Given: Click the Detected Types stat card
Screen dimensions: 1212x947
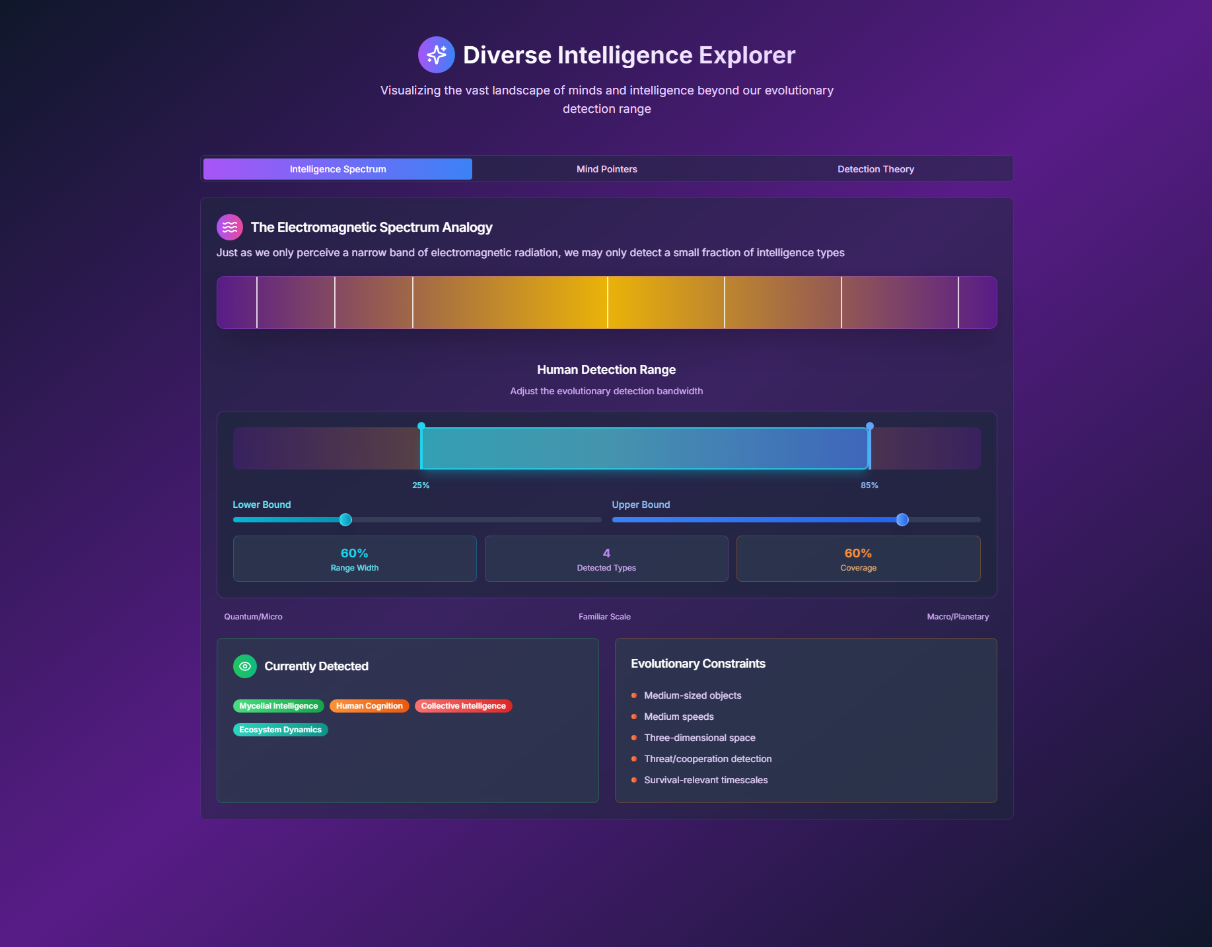Looking at the screenshot, I should click(606, 559).
